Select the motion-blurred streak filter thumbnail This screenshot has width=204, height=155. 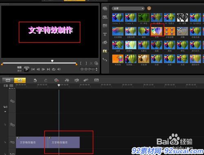[x=118, y=31]
